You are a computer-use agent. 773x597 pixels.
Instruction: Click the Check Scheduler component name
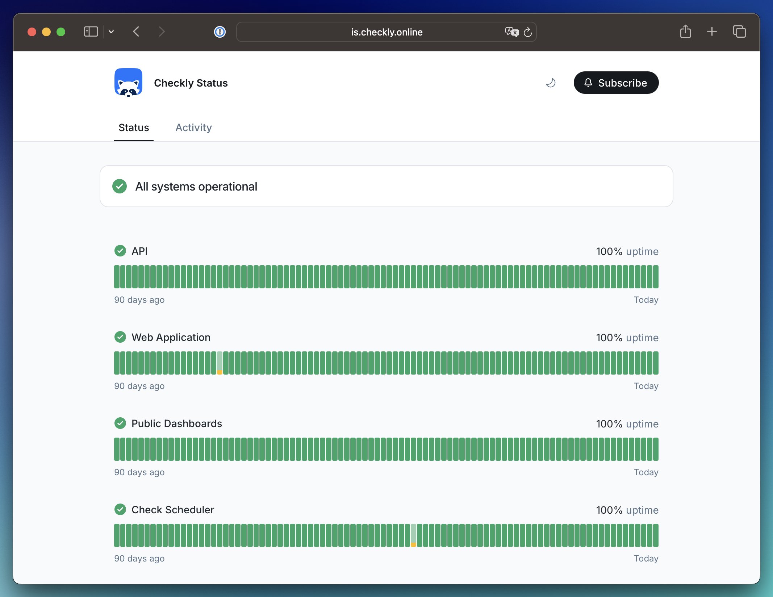click(x=173, y=510)
